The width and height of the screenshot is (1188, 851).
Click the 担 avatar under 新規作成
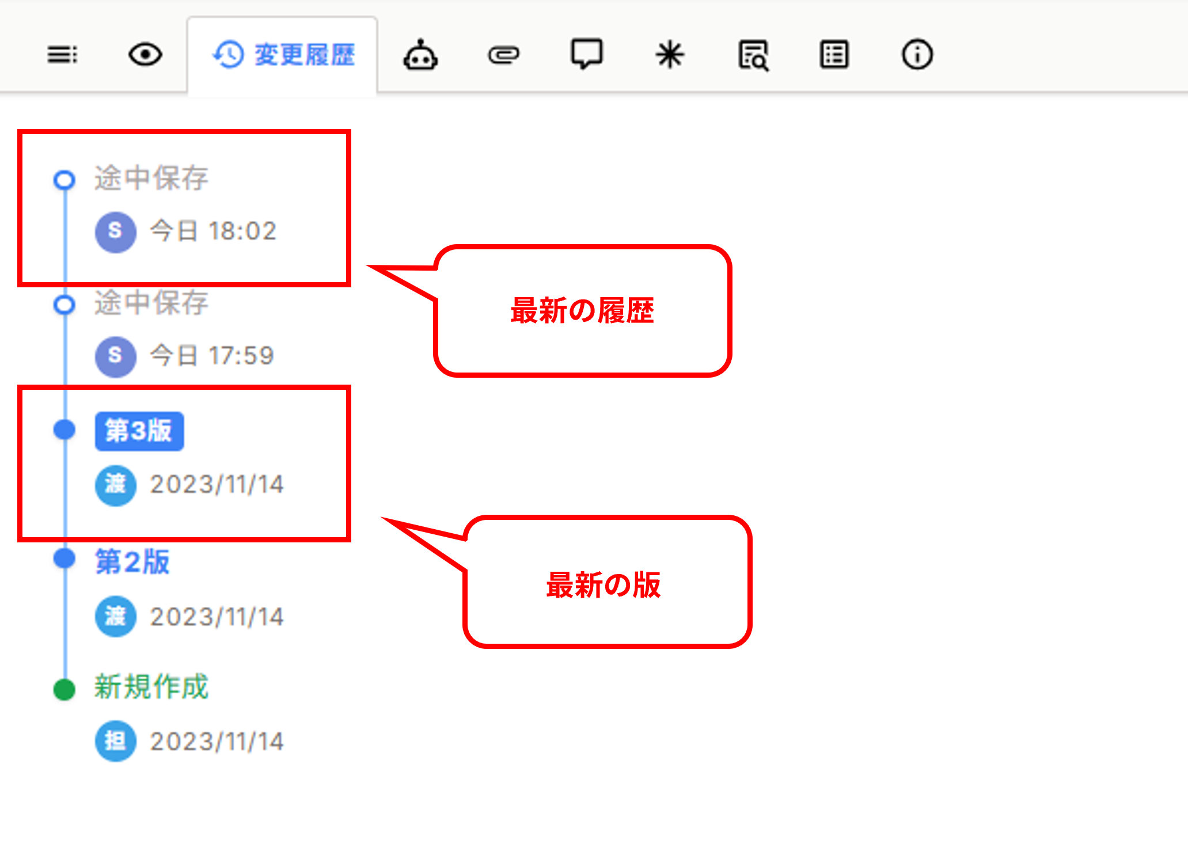pyautogui.click(x=116, y=742)
